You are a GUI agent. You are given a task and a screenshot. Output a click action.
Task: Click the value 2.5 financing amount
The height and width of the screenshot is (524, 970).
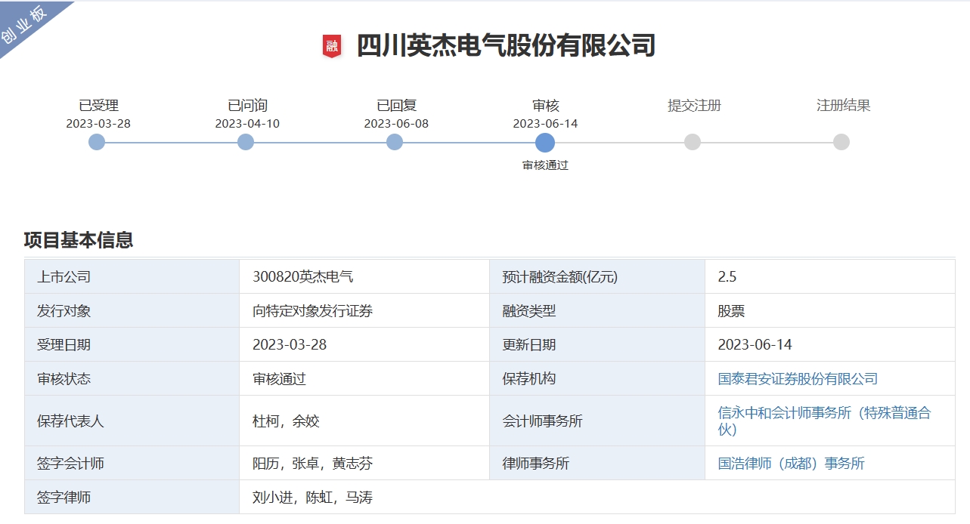click(727, 276)
